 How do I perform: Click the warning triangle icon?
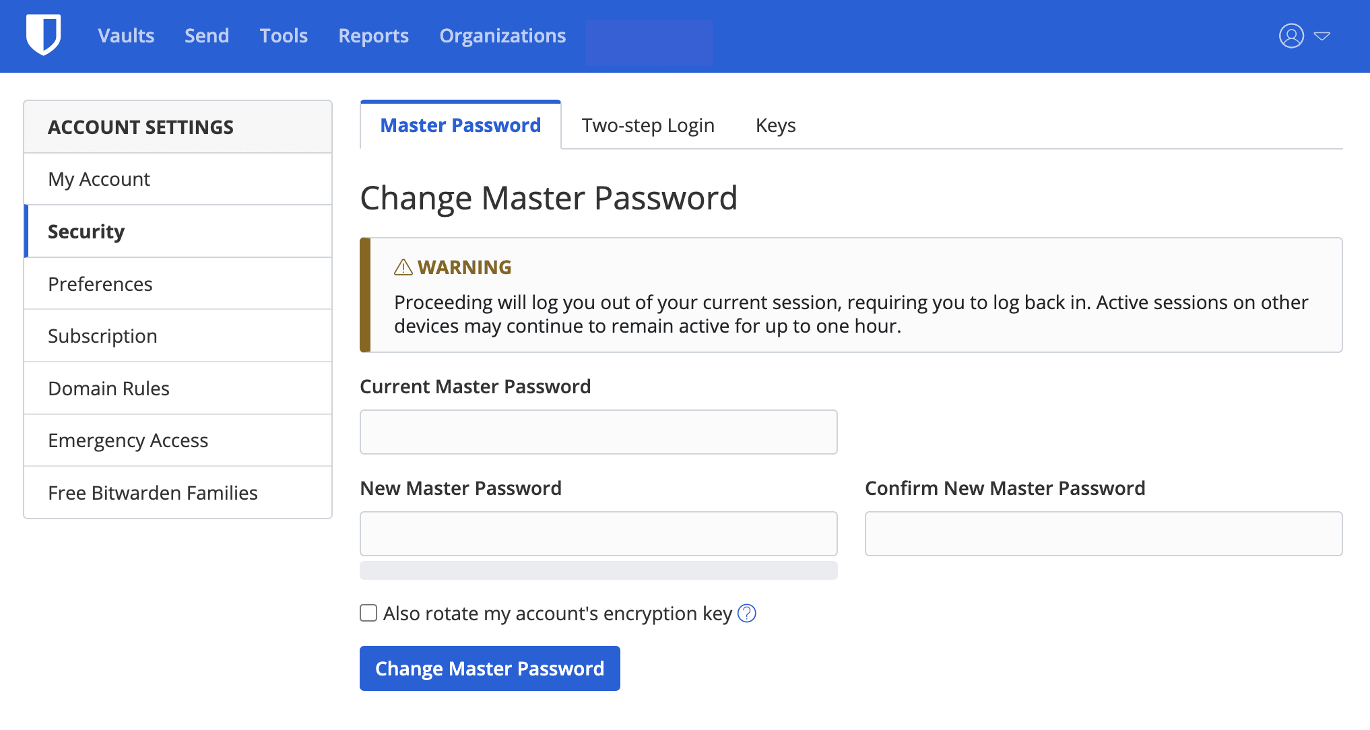click(x=402, y=267)
